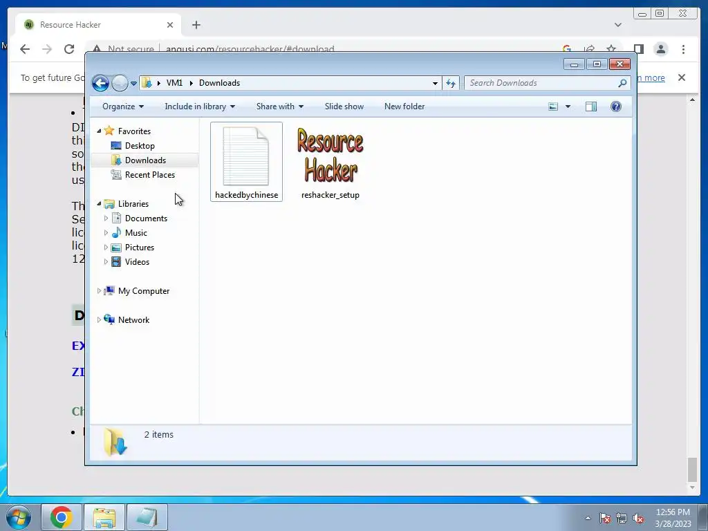This screenshot has width=708, height=531.
Task: Select Libraries in navigation pane
Action: tap(133, 204)
